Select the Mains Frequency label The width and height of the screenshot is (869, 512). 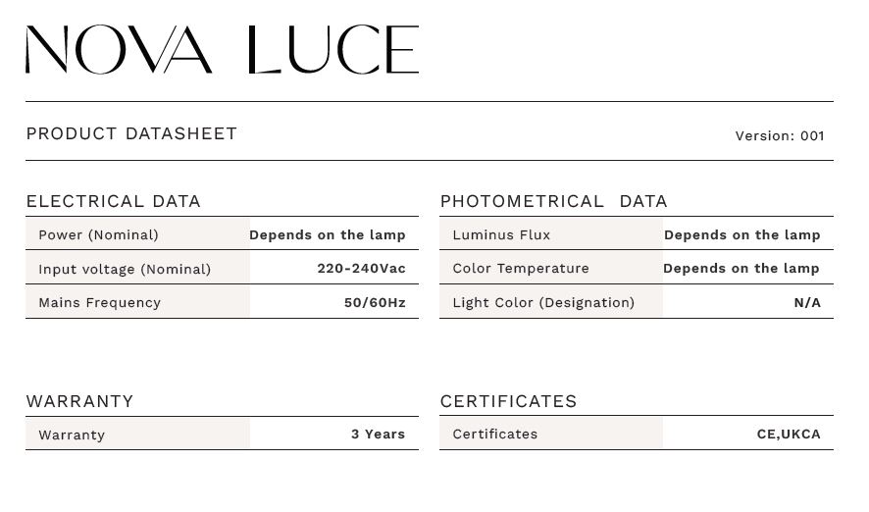[x=99, y=303]
